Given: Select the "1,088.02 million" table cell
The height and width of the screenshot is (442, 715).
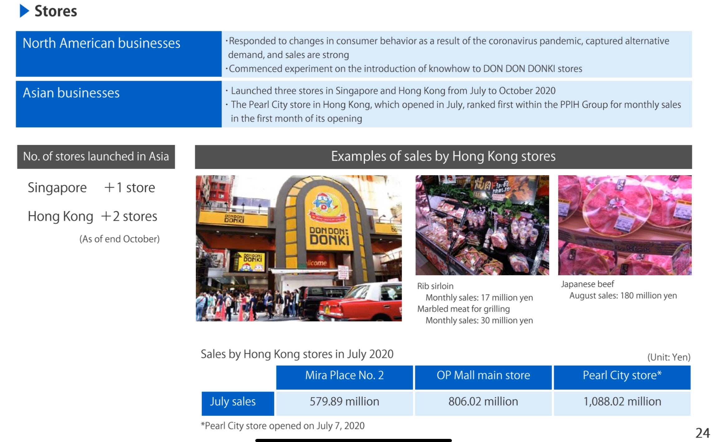Looking at the screenshot, I should click(622, 404).
